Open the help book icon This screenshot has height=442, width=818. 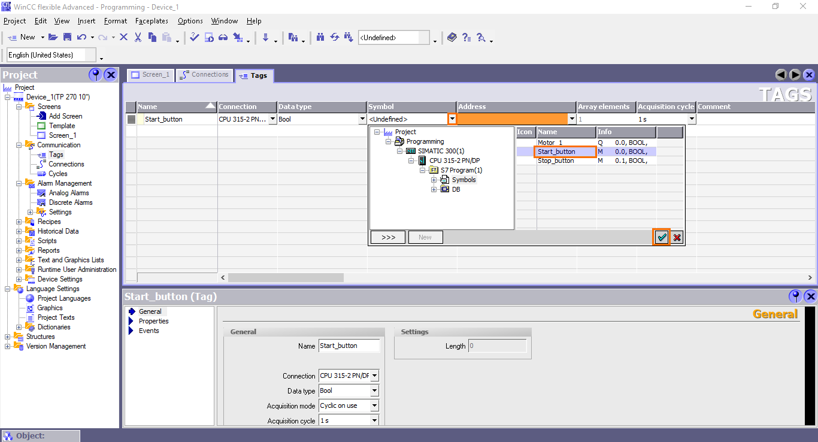pos(452,37)
